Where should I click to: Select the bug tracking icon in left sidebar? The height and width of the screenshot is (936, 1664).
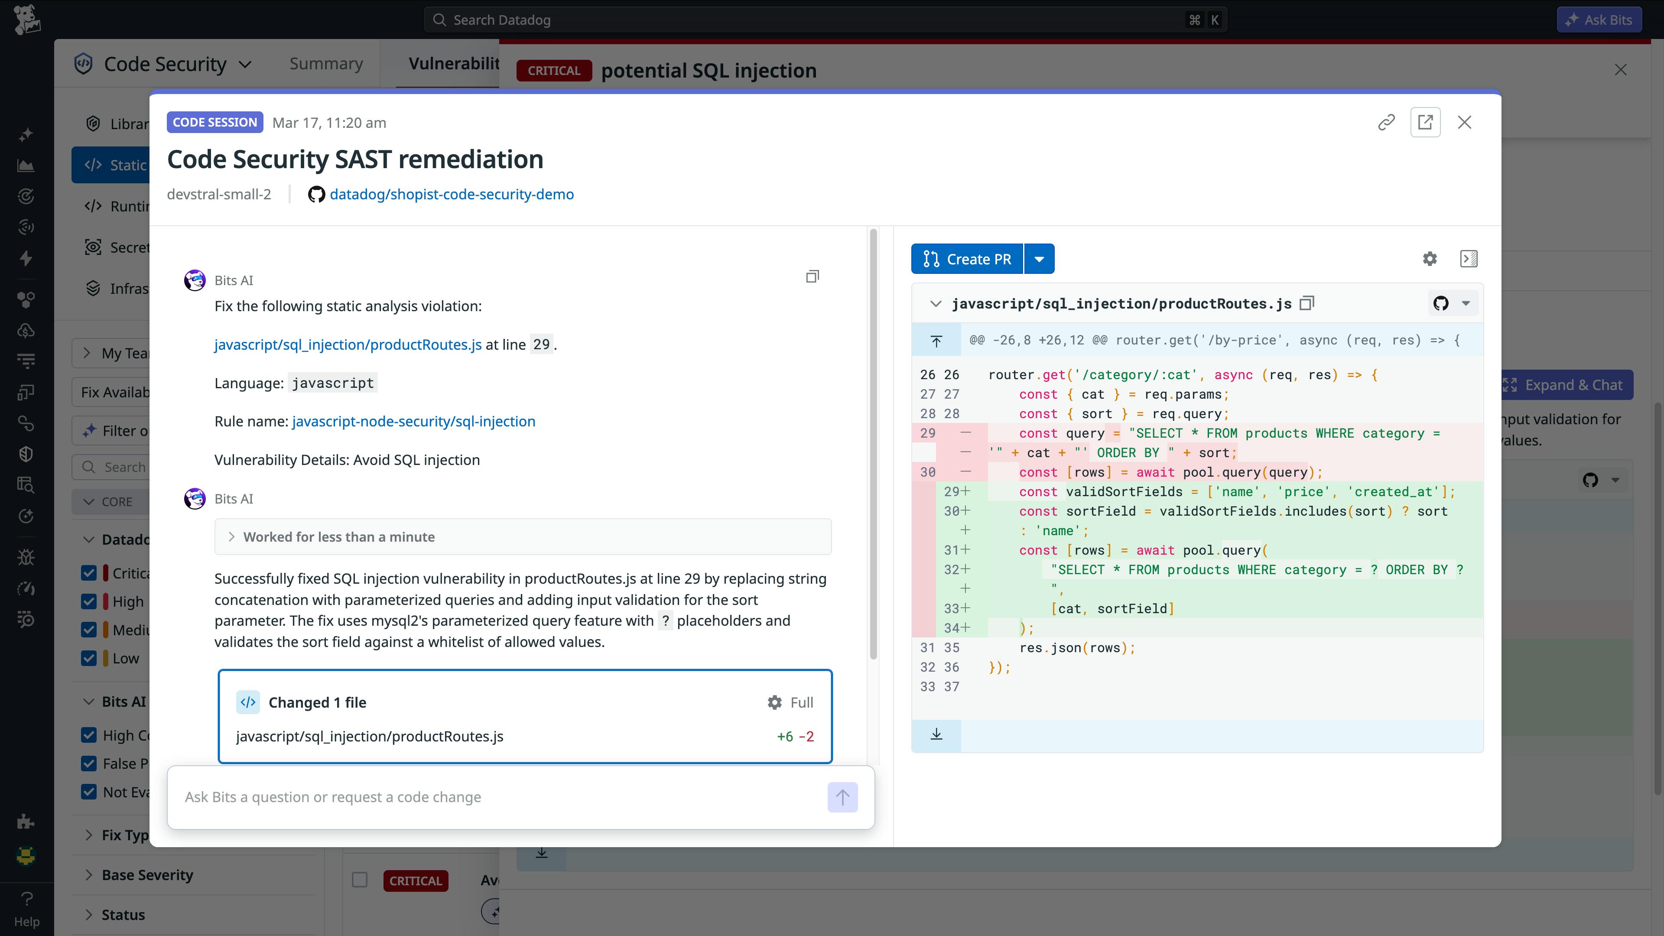[x=26, y=557]
